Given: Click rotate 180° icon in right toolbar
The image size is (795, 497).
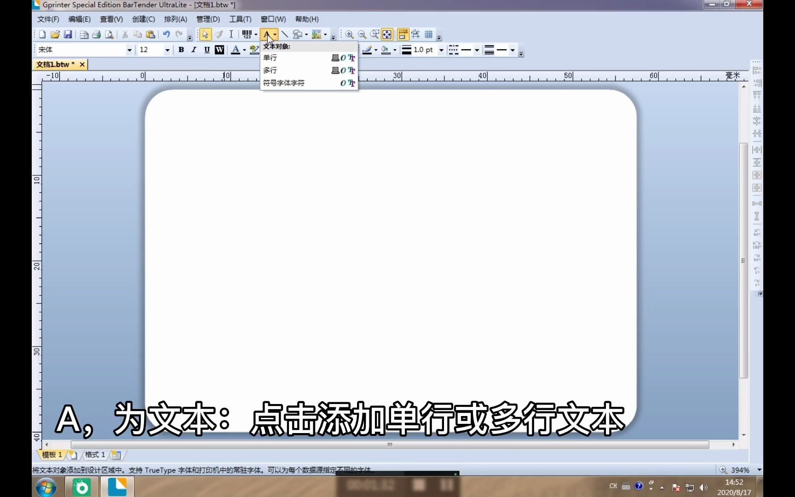Looking at the screenshot, I should [x=757, y=245].
